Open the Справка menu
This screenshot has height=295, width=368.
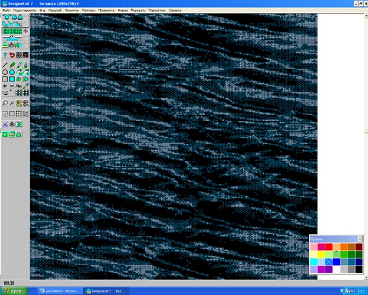point(175,10)
